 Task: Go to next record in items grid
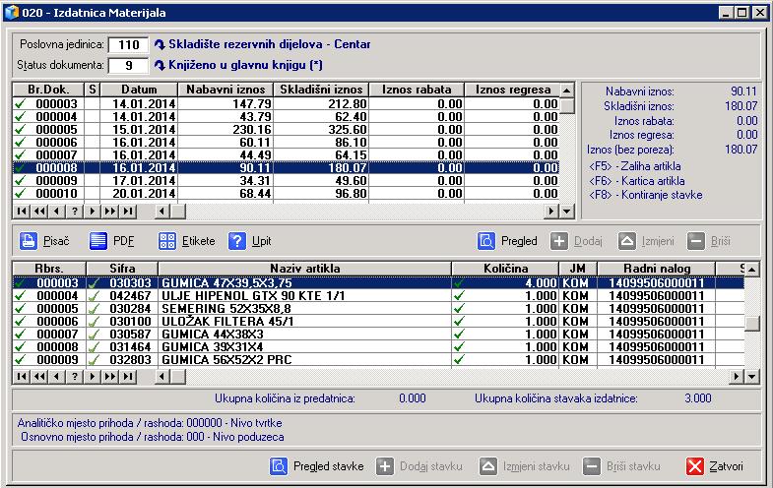pyautogui.click(x=93, y=377)
